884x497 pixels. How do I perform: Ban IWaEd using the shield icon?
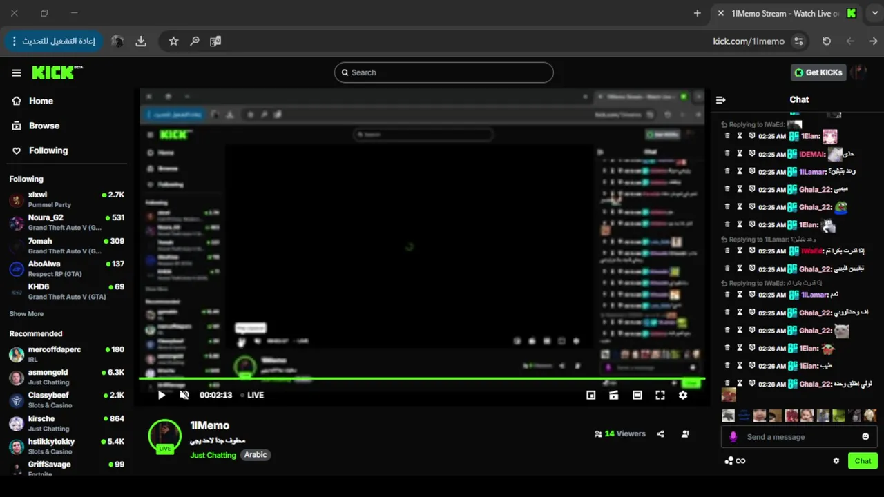tap(752, 251)
